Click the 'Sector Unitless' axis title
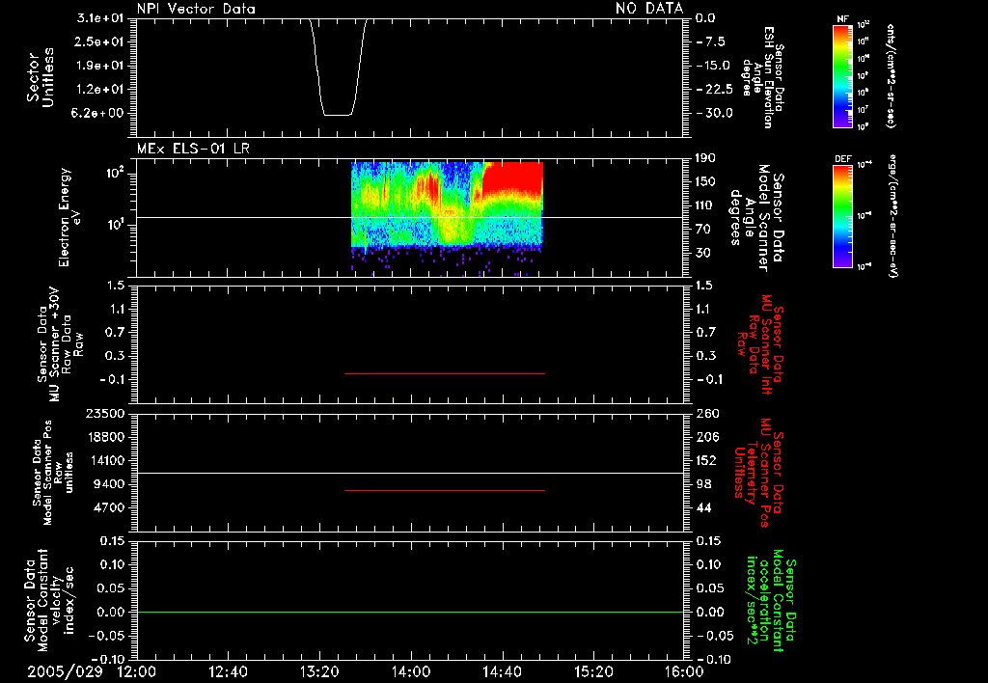 click(x=41, y=77)
